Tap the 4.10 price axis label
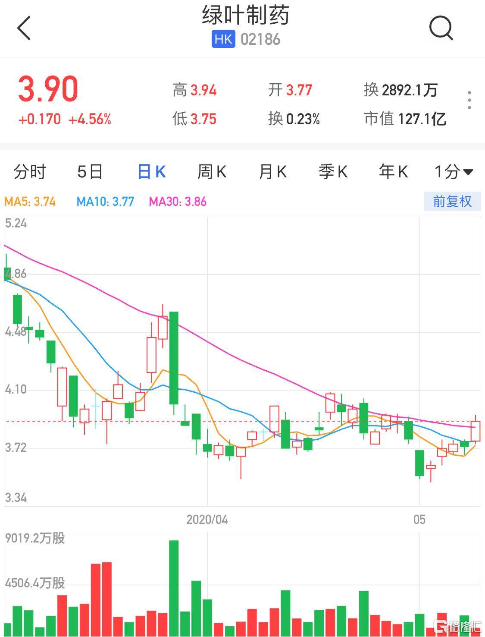The image size is (485, 637). (x=16, y=389)
